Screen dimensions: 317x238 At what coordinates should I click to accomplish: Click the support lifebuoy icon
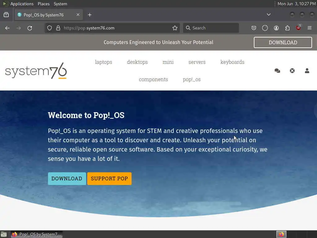(292, 71)
